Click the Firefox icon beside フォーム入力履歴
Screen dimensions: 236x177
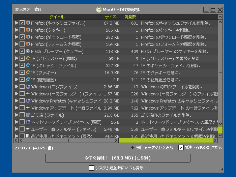pyautogui.click(x=28, y=44)
